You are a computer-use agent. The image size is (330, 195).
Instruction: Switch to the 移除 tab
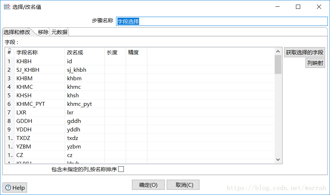pyautogui.click(x=43, y=32)
